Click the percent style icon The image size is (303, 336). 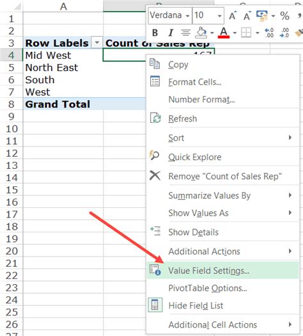point(284,15)
